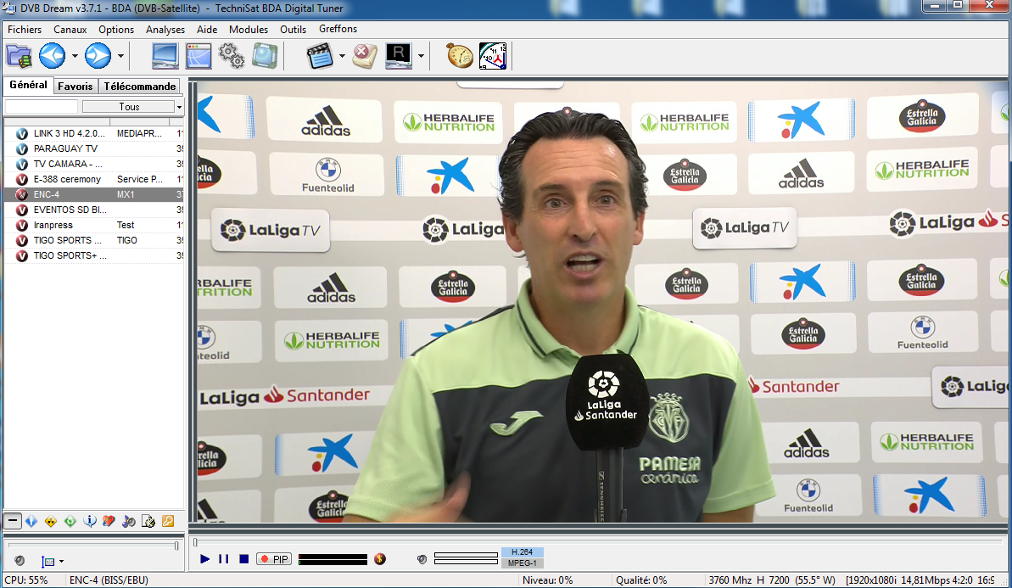Select channel E-388 ceremony

tap(94, 179)
